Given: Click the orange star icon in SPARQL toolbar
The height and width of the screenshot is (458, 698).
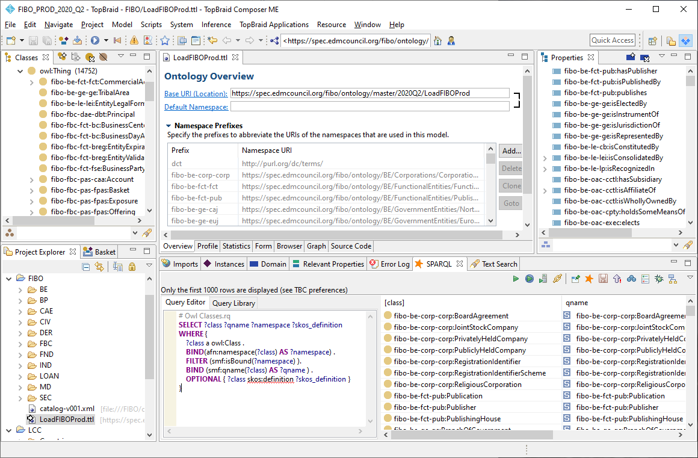Looking at the screenshot, I should (589, 279).
